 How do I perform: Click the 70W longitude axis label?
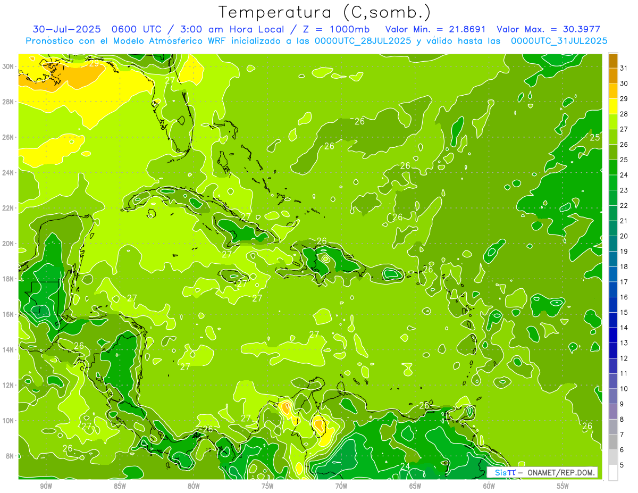click(341, 487)
